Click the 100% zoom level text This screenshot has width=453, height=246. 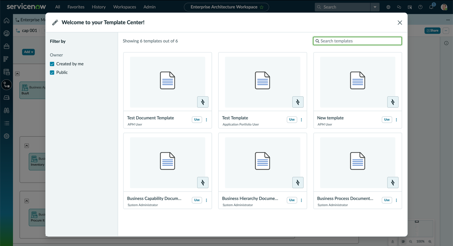[420, 241]
